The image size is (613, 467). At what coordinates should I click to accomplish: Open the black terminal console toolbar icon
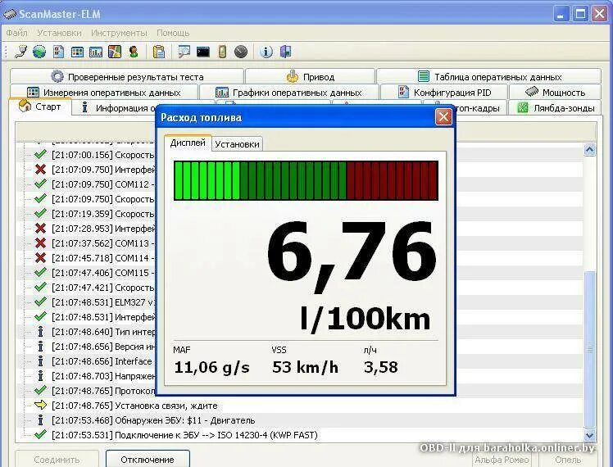203,52
